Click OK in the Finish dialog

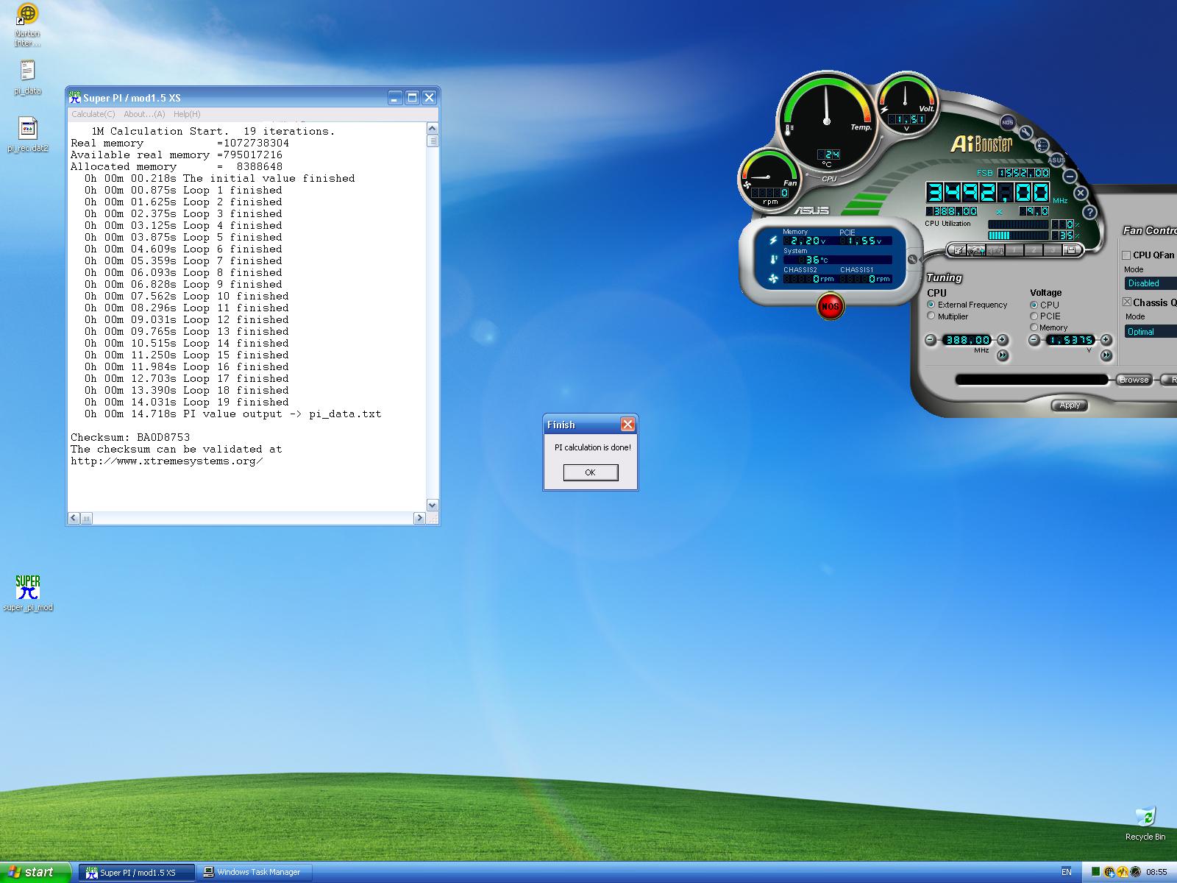pos(591,472)
